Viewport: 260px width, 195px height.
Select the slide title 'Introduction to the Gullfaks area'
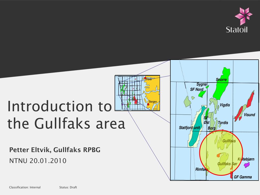66,115
